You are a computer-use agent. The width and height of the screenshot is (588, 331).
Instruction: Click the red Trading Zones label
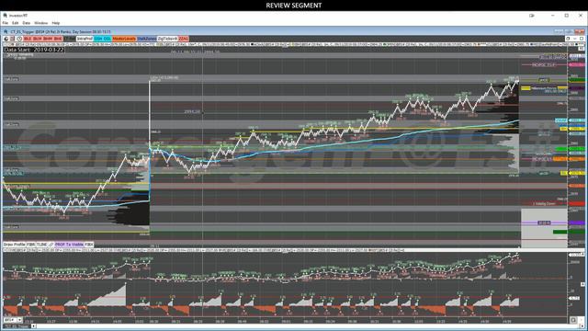[544, 204]
